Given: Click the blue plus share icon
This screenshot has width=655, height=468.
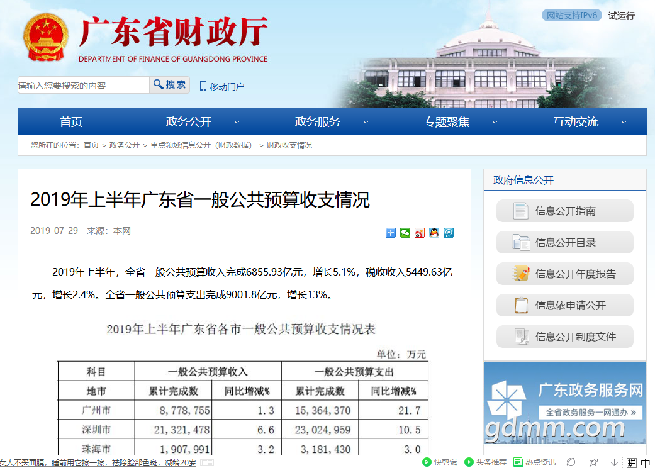Looking at the screenshot, I should 391,233.
